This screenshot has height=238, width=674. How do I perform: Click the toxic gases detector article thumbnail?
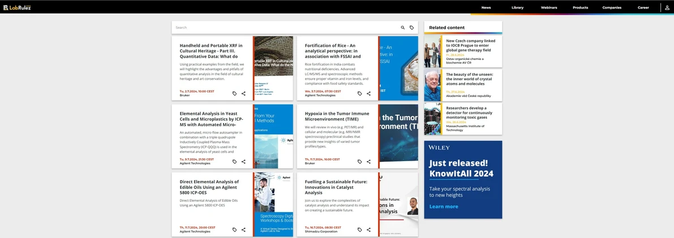[432, 119]
